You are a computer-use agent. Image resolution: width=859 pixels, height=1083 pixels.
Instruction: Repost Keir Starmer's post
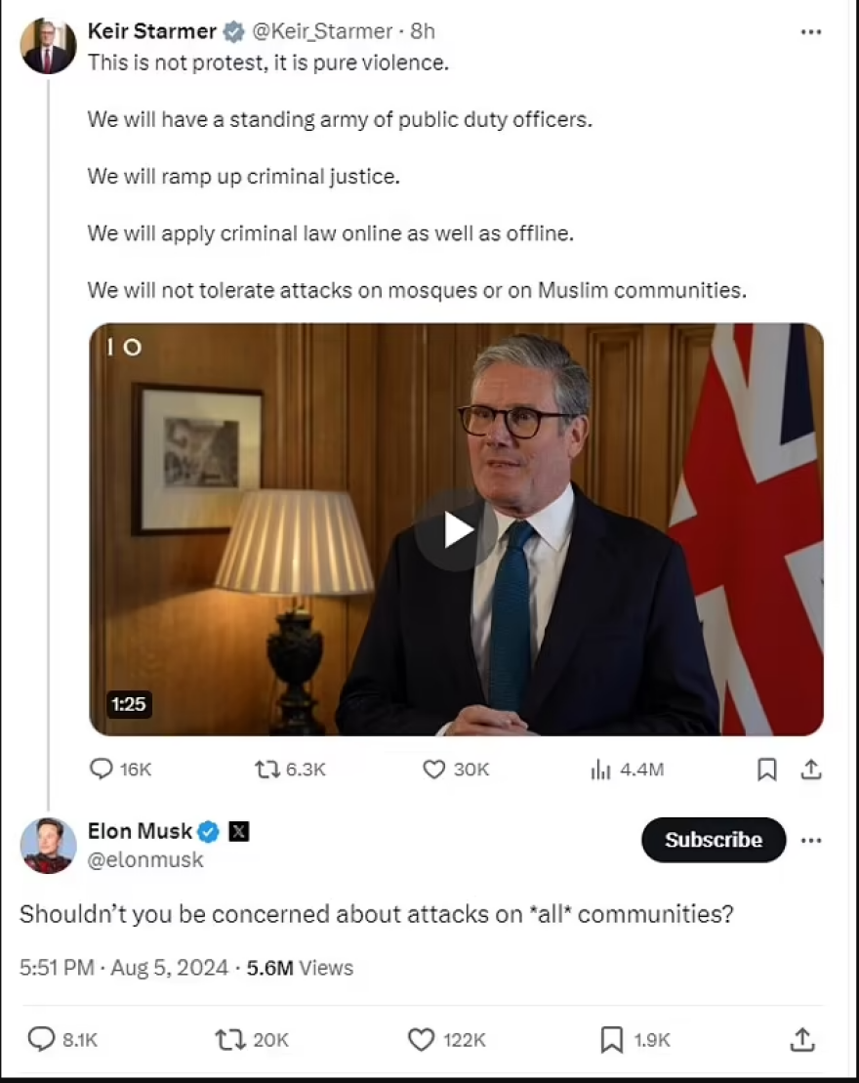coord(267,770)
